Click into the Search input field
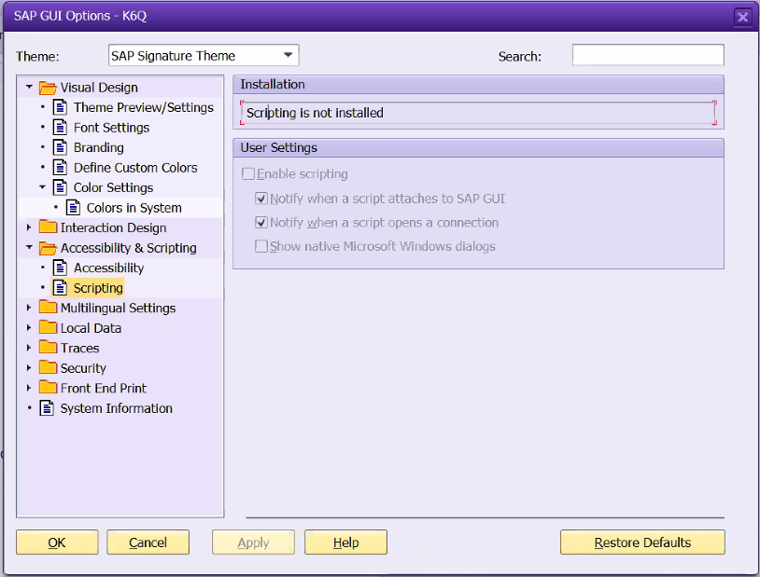 tap(647, 56)
